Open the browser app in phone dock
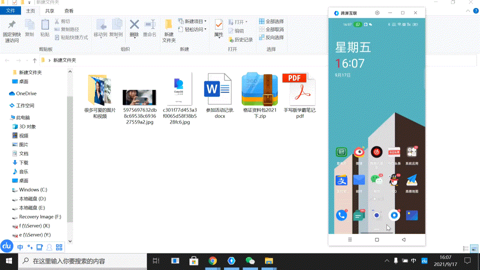 point(394,215)
